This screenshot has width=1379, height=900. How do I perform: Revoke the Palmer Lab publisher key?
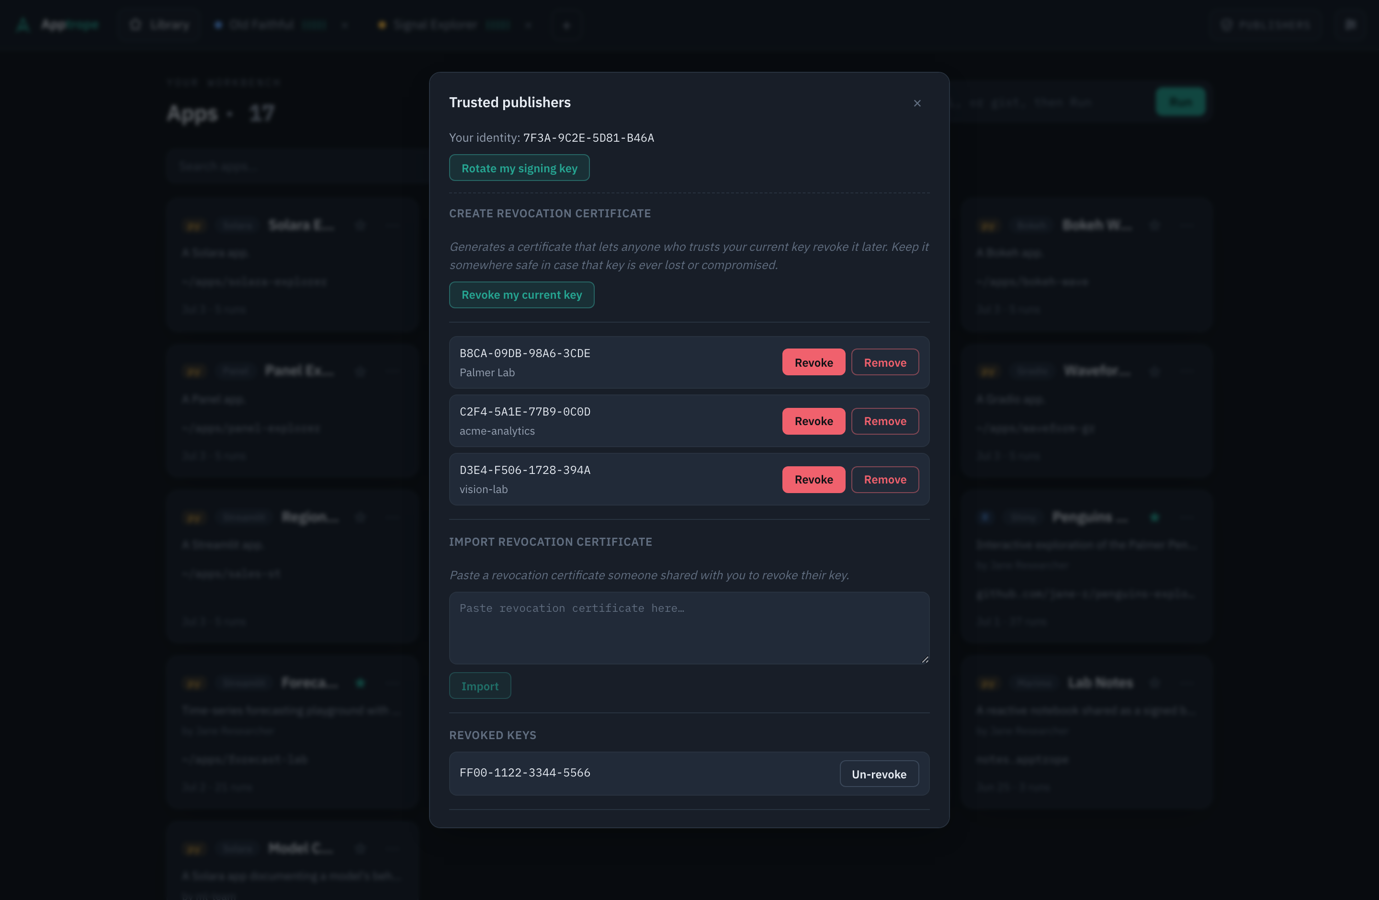click(x=814, y=362)
